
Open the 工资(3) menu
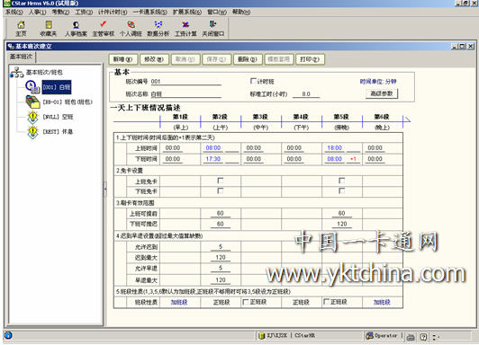84,12
